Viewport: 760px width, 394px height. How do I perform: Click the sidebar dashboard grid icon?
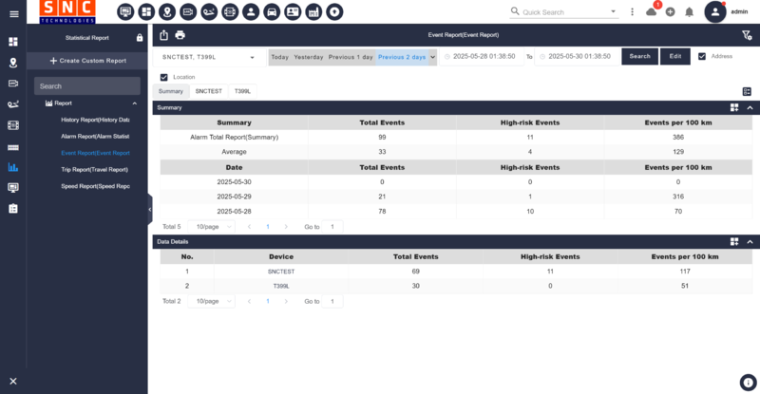coord(13,42)
